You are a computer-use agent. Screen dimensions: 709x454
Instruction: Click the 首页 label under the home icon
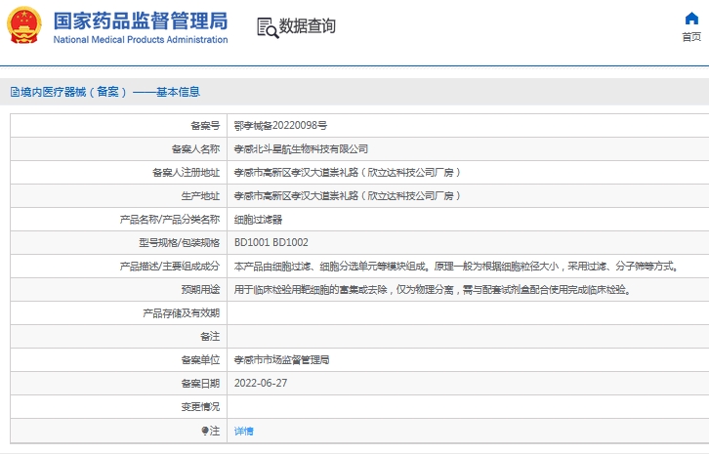(x=691, y=37)
